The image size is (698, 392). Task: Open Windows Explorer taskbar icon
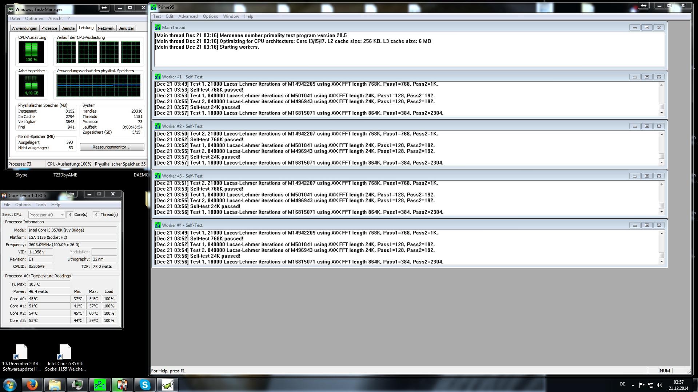coord(55,385)
